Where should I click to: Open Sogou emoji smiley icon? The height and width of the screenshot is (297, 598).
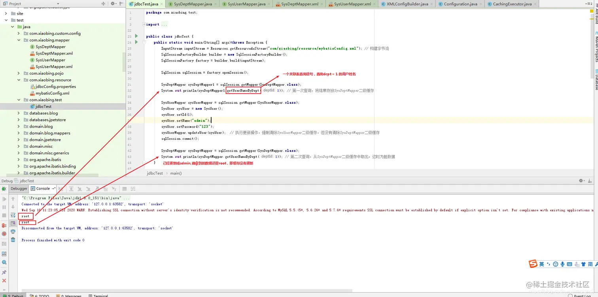click(556, 264)
